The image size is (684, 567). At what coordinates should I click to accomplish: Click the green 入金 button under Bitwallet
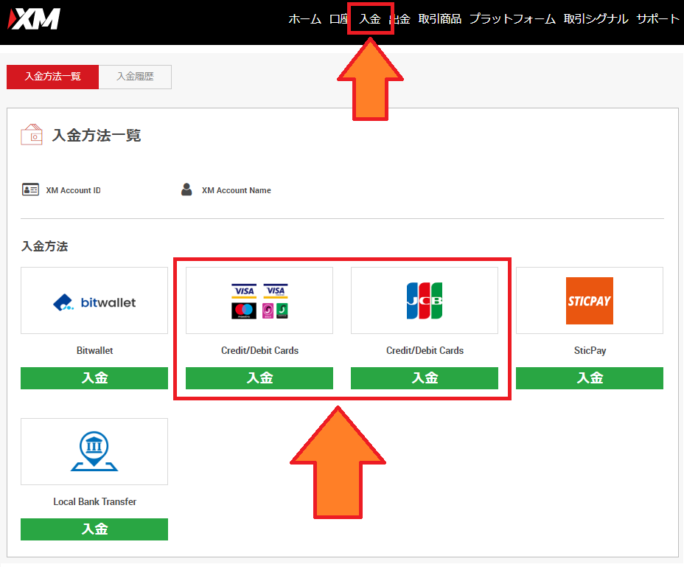coord(94,378)
